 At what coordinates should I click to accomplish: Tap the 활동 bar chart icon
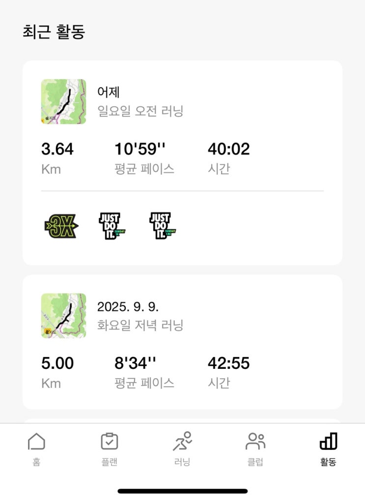[328, 442]
